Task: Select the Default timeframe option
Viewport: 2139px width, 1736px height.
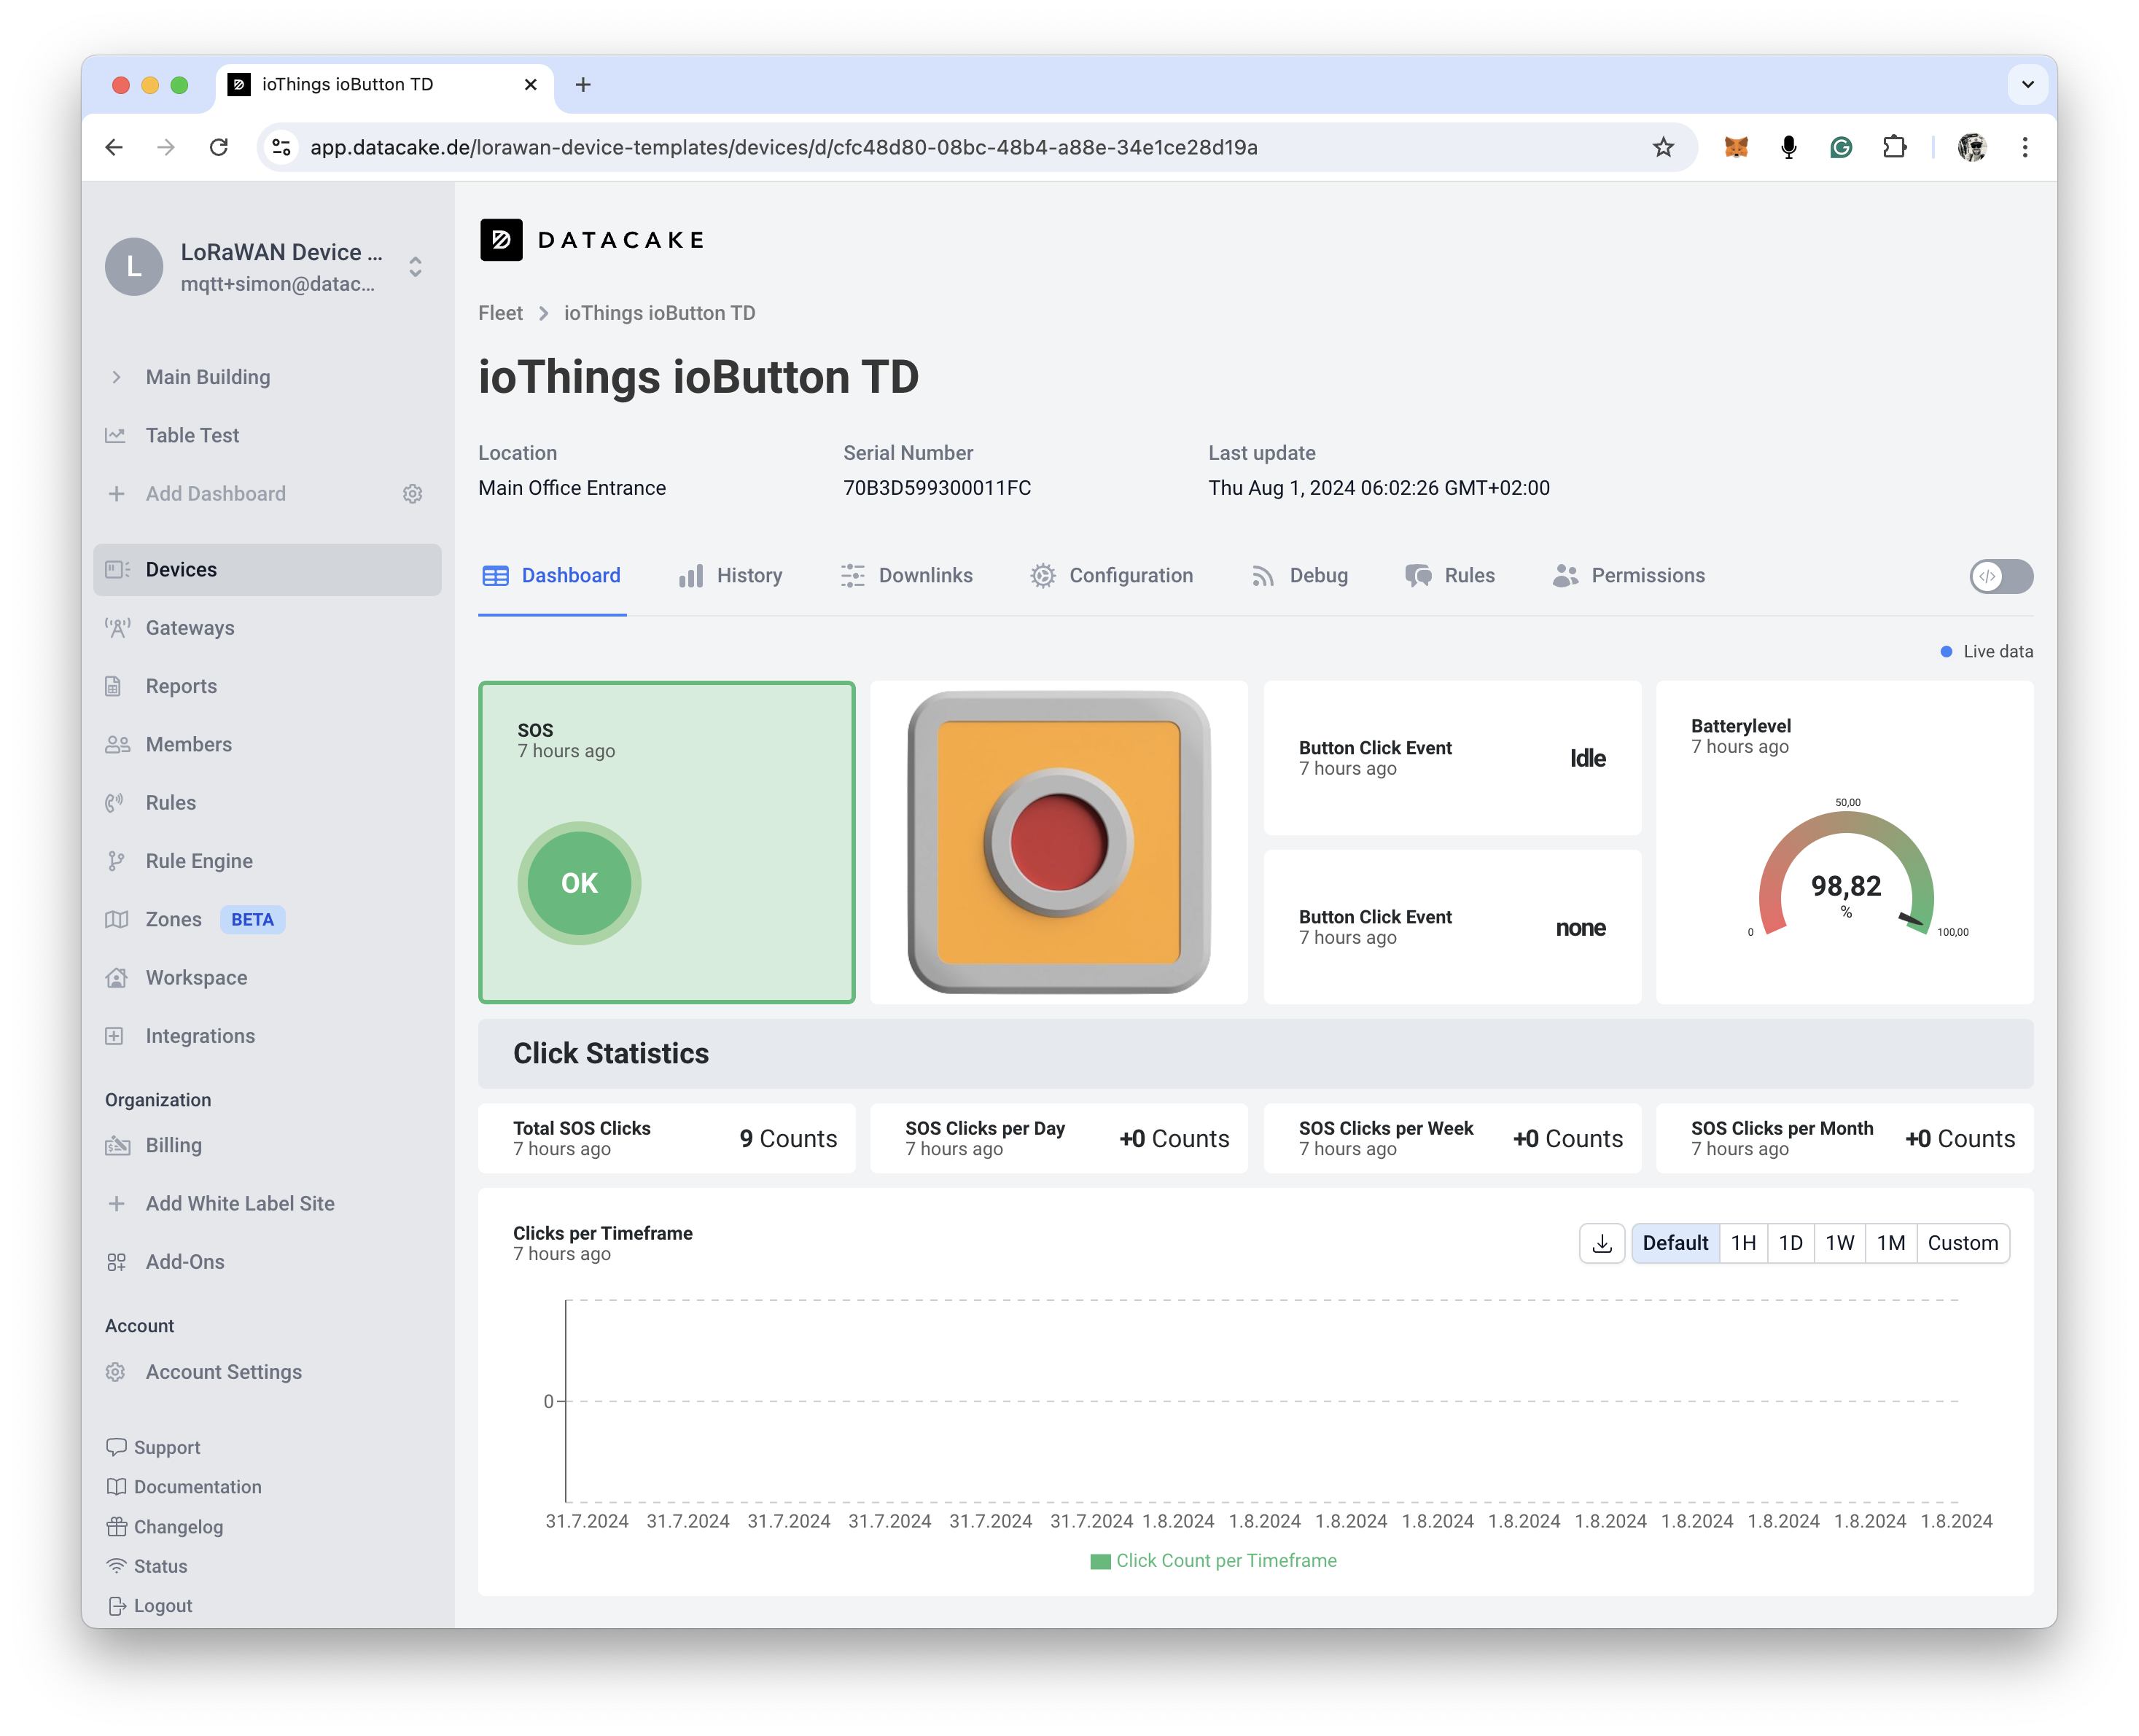Action: [x=1675, y=1242]
